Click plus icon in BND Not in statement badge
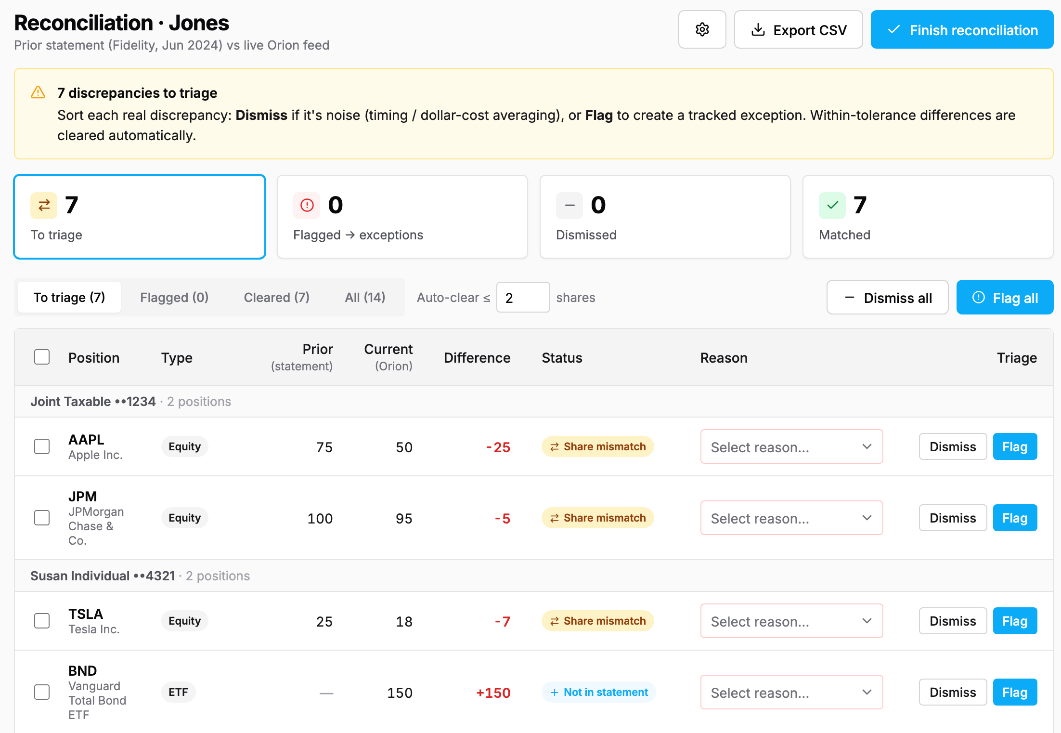 click(x=555, y=693)
